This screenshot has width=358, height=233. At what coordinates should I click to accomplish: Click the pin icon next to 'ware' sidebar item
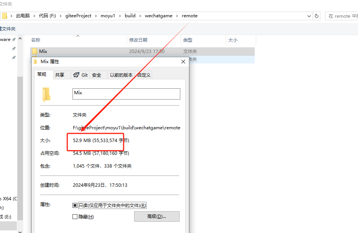[14, 39]
